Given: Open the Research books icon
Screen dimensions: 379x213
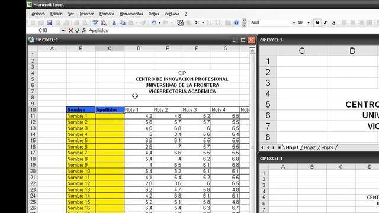Looking at the screenshot, I should click(104, 22).
